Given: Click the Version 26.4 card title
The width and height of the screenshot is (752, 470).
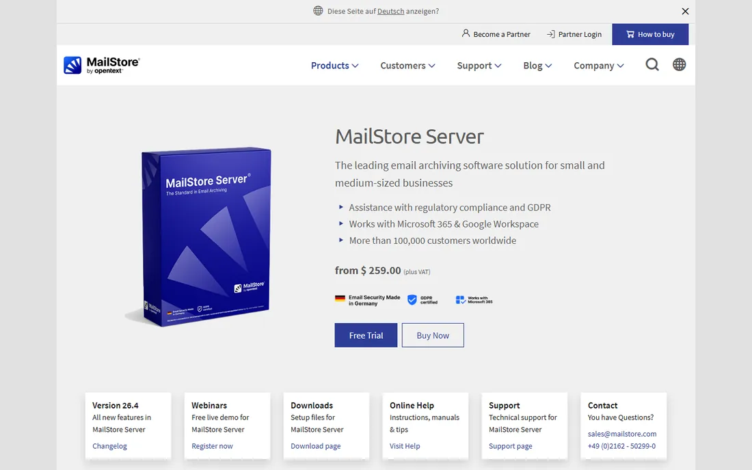Looking at the screenshot, I should [x=115, y=405].
